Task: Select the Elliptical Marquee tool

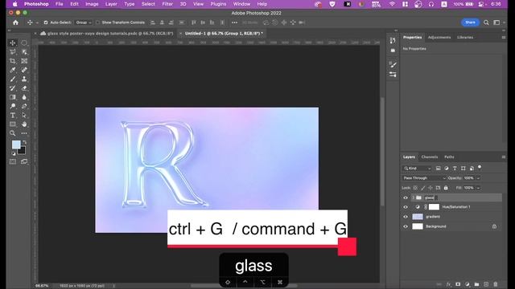Action: [24, 43]
